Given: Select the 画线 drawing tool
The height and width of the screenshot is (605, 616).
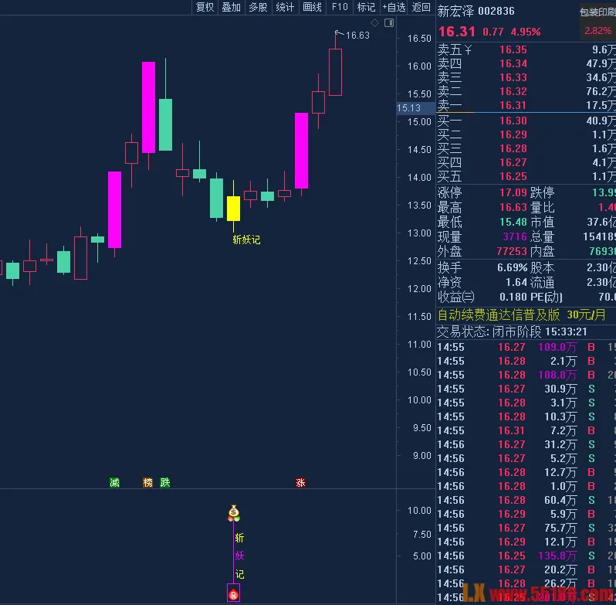Looking at the screenshot, I should pos(312,8).
